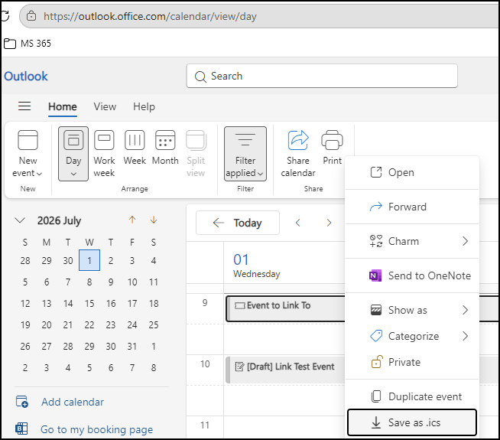Expand the Charm submenu

[412, 241]
